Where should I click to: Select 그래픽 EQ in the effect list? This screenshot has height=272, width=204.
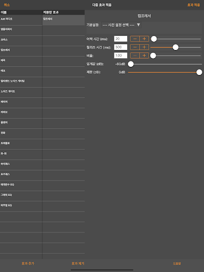click(21, 196)
